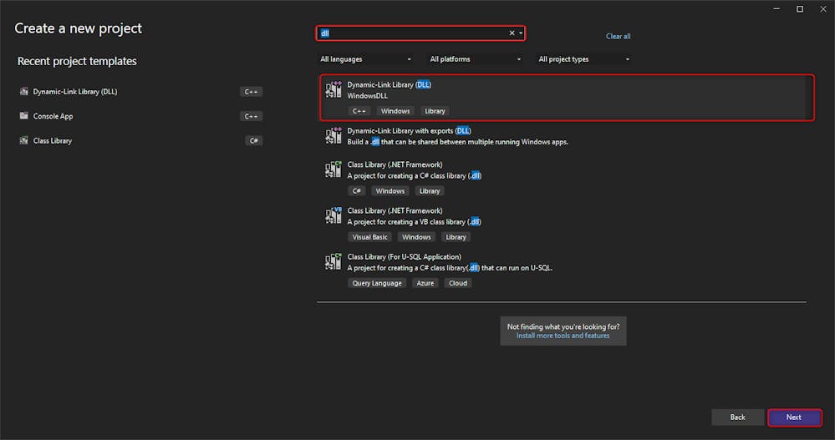Click the Dynamic-Link Library (DLL) result icon
This screenshot has height=440, width=835.
333,89
